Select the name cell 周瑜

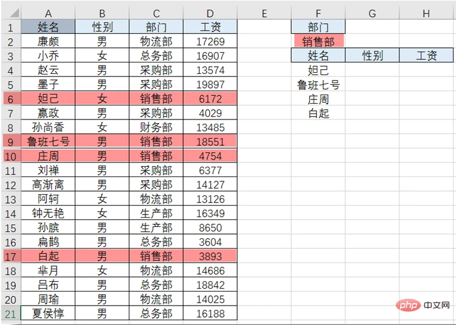click(48, 299)
